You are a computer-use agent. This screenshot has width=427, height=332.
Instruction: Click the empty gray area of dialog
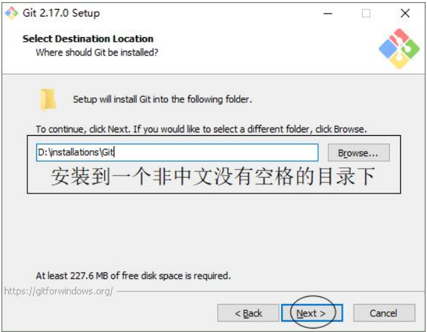(212, 232)
